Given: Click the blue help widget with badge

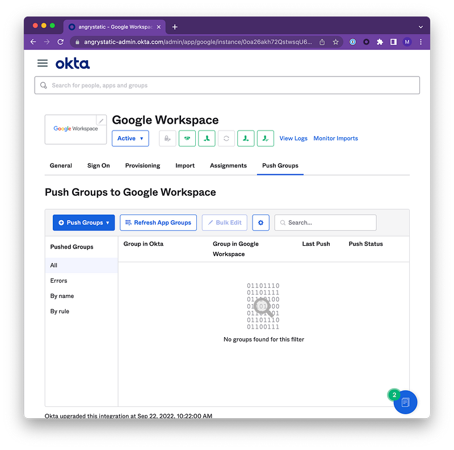Looking at the screenshot, I should 405,402.
